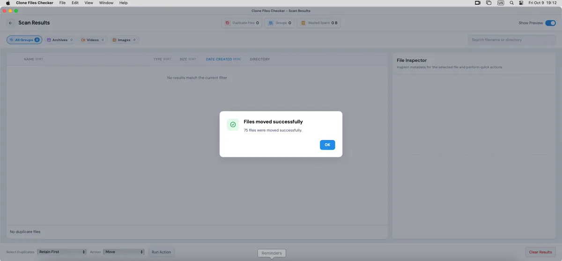The image size is (562, 261).
Task: Select the Videos filter tab
Action: coord(93,40)
